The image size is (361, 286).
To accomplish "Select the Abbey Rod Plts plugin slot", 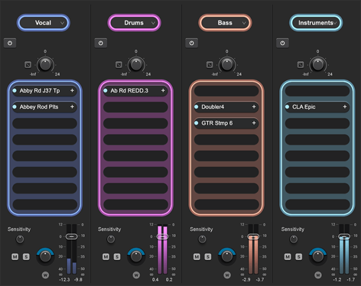I will (45, 107).
